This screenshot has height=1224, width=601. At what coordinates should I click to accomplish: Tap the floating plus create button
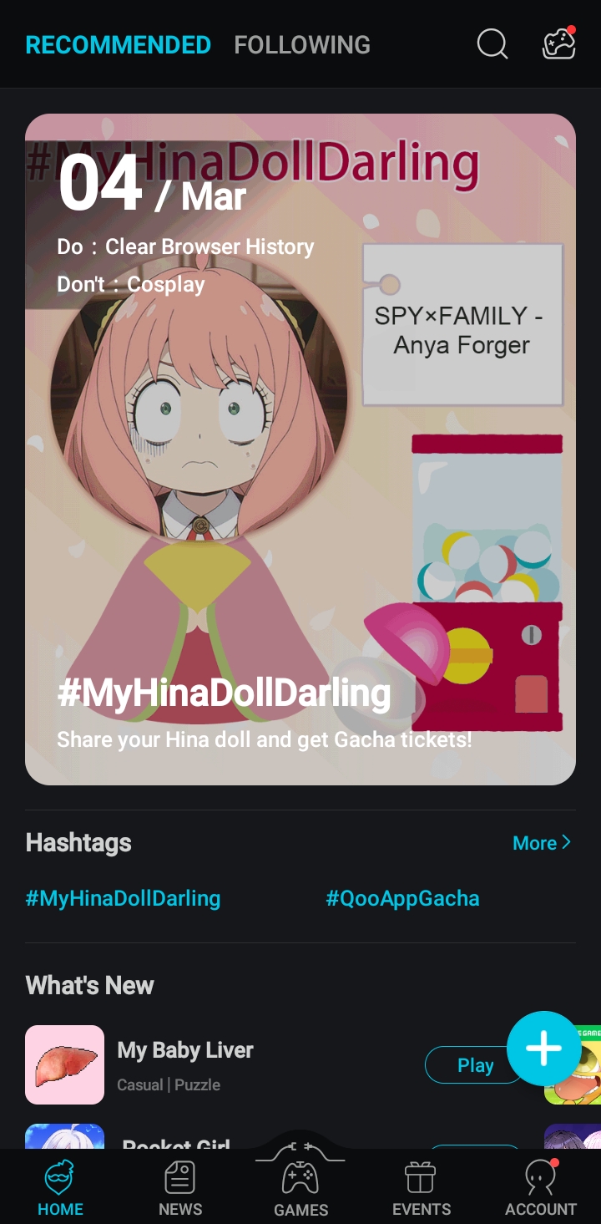(543, 1048)
